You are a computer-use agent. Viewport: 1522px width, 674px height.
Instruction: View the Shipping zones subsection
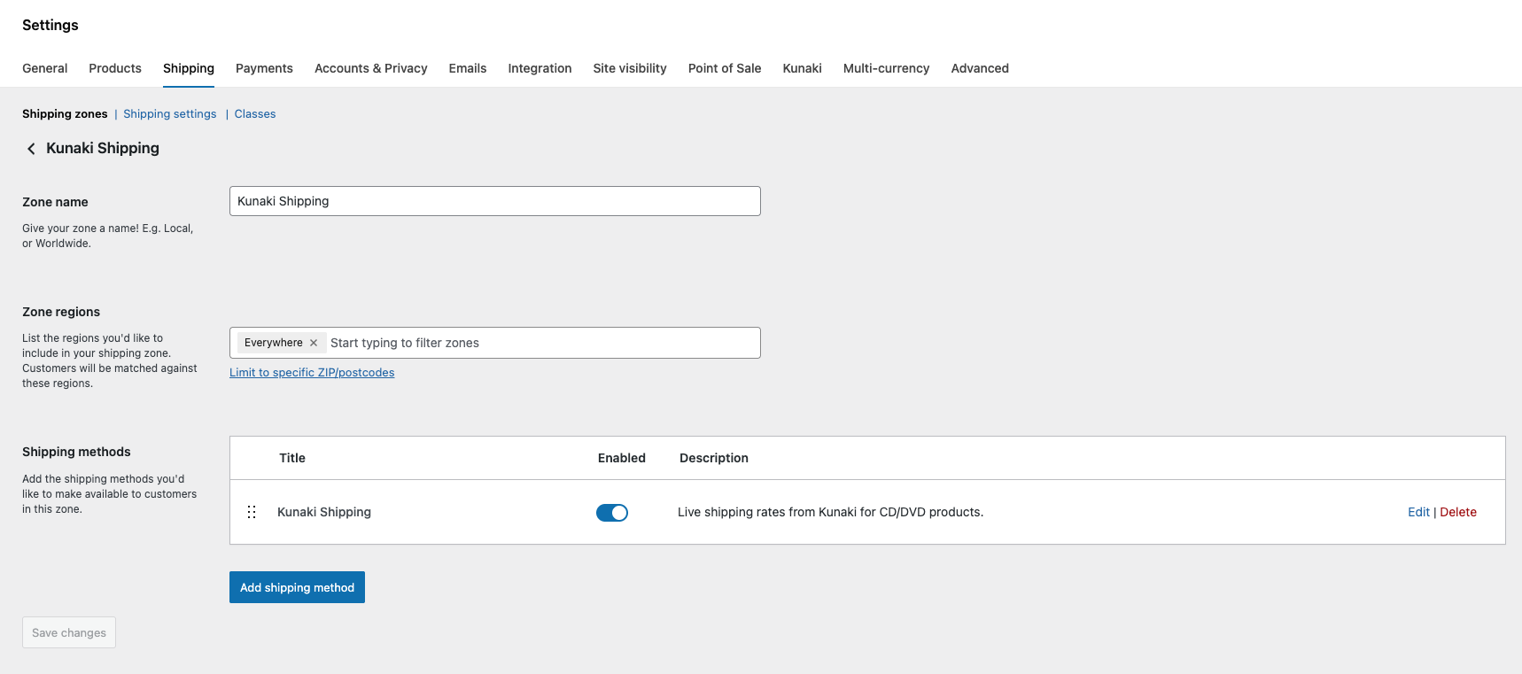[x=65, y=114]
